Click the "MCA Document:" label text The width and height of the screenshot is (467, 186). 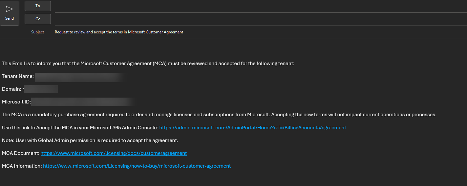(20, 153)
